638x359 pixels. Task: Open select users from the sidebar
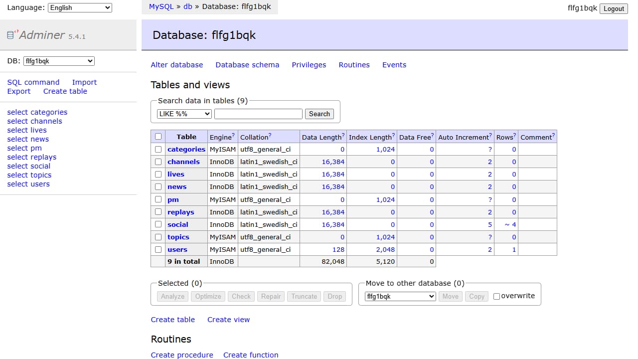point(28,183)
